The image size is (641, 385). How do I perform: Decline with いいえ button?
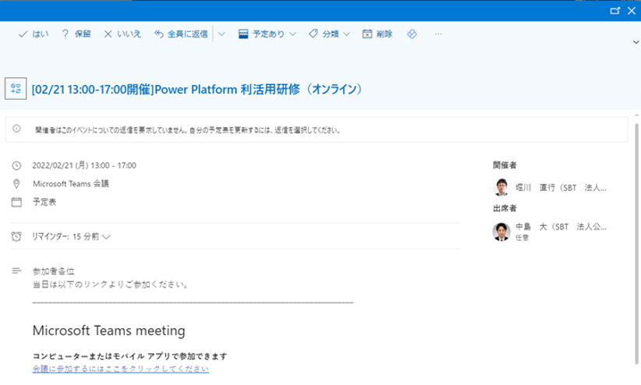coord(122,34)
